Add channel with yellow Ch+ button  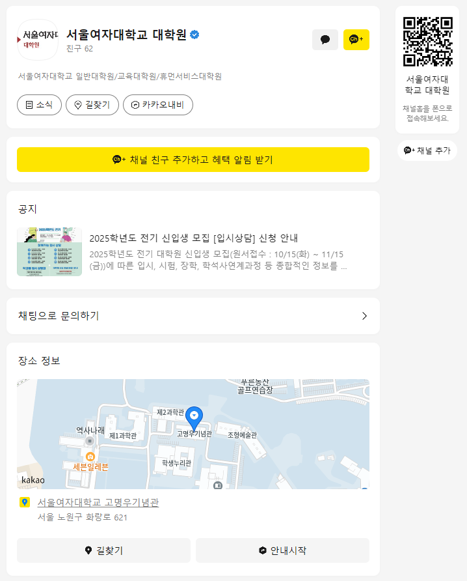pyautogui.click(x=356, y=40)
